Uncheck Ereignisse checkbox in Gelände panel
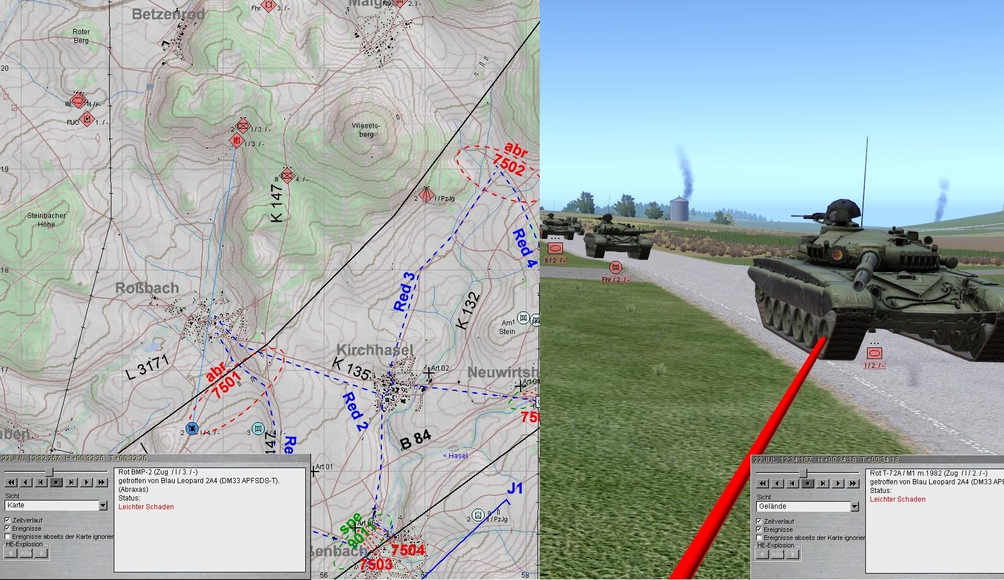This screenshot has height=580, width=1004. coord(759,530)
